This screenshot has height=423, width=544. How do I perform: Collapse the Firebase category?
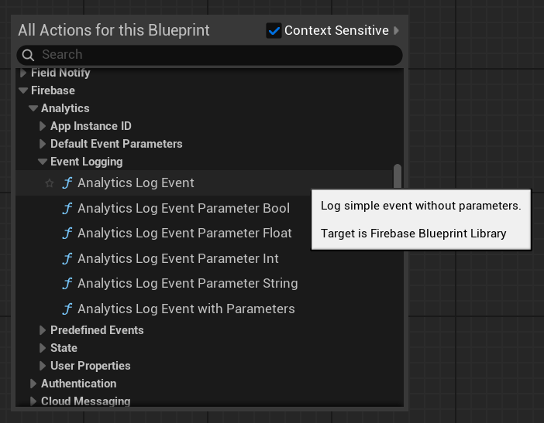[23, 90]
